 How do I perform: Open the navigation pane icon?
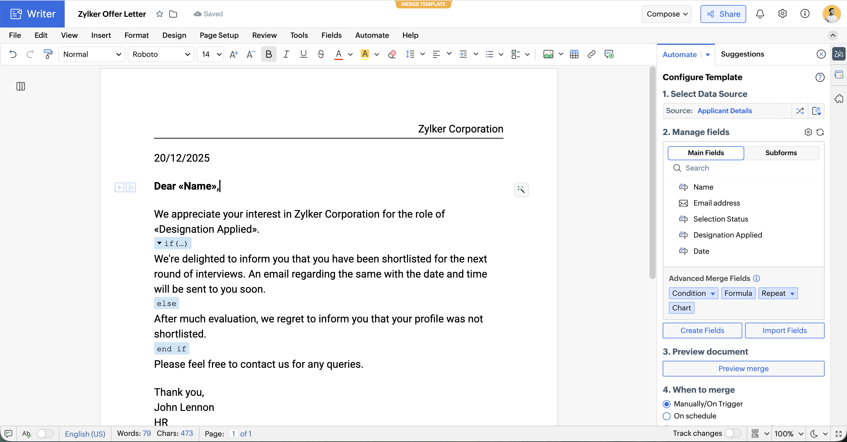[x=21, y=87]
